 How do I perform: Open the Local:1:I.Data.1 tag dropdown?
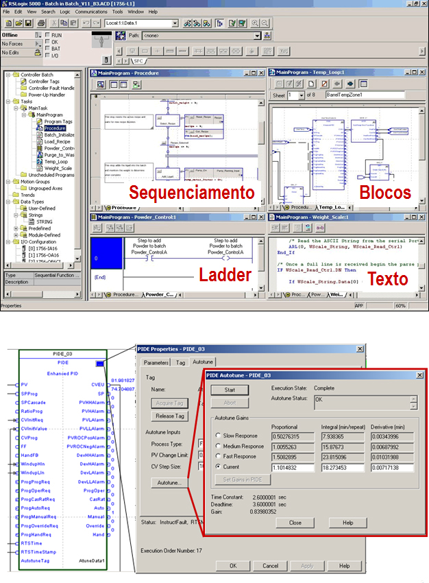point(175,23)
